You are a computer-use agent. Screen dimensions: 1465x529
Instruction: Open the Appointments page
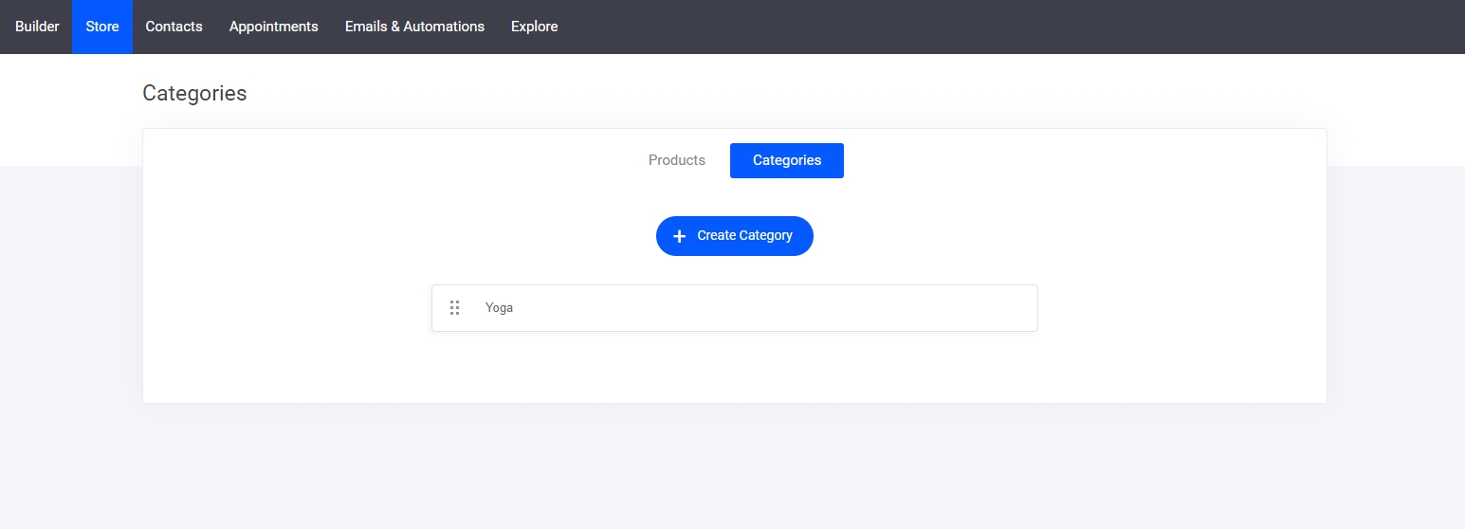273,27
